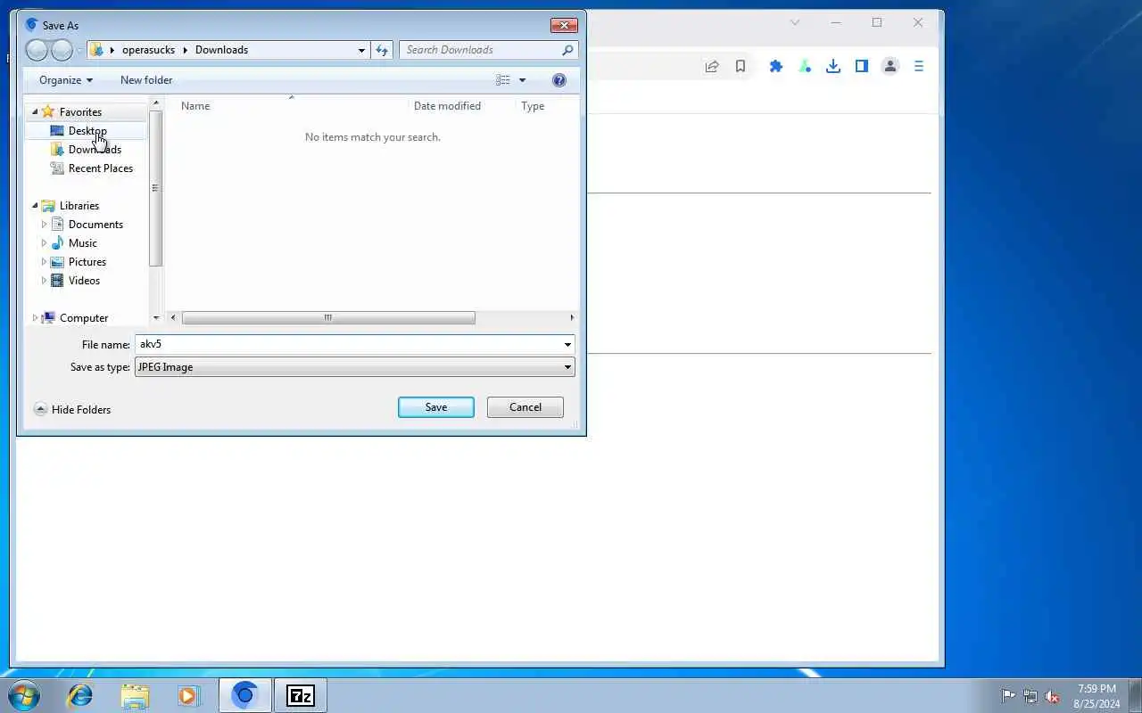Click the Forward navigation arrow in Save As
Screen dimensions: 1142x713
62,50
